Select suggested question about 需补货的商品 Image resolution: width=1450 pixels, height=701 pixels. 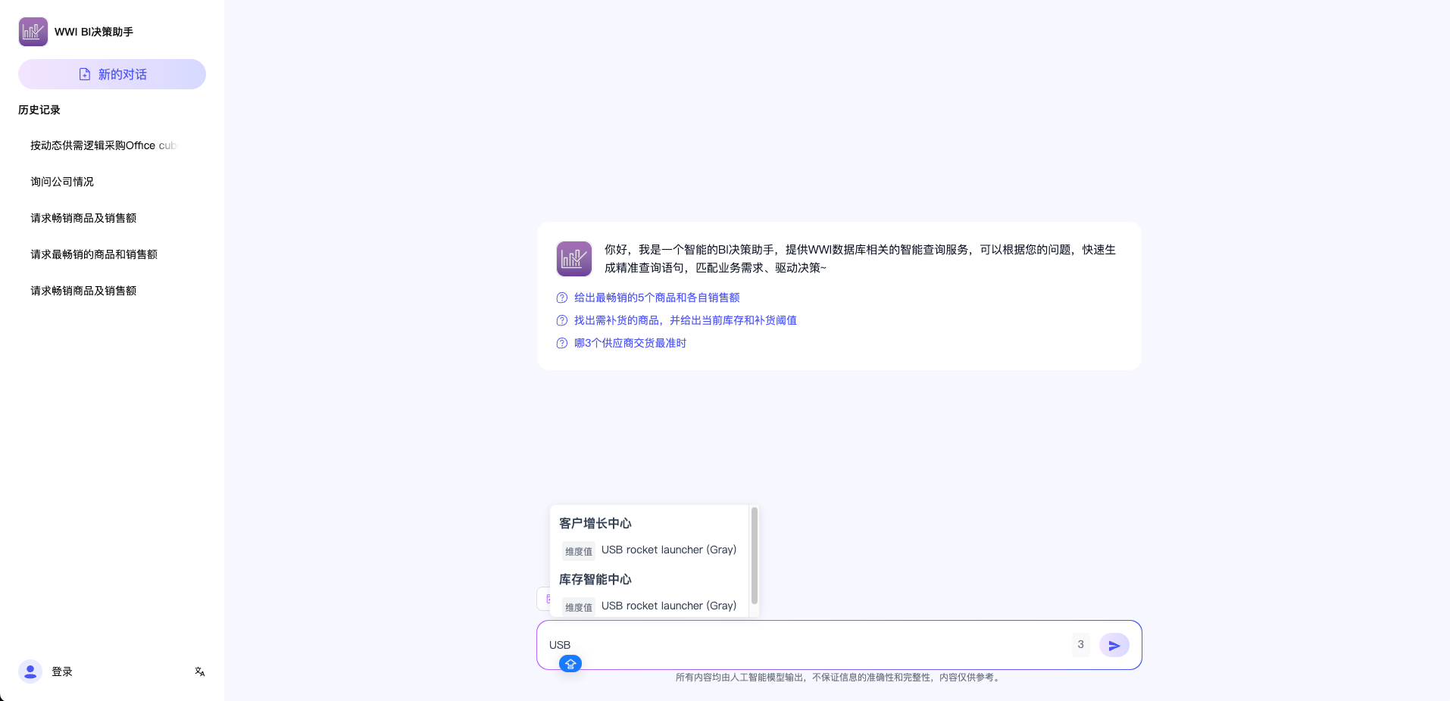pyautogui.click(x=685, y=320)
